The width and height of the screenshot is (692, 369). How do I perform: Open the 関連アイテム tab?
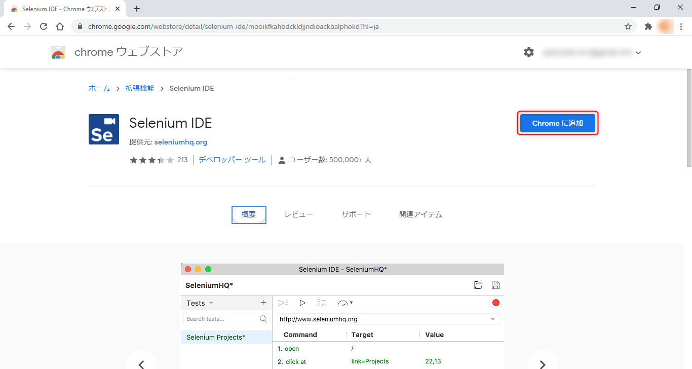coord(420,214)
